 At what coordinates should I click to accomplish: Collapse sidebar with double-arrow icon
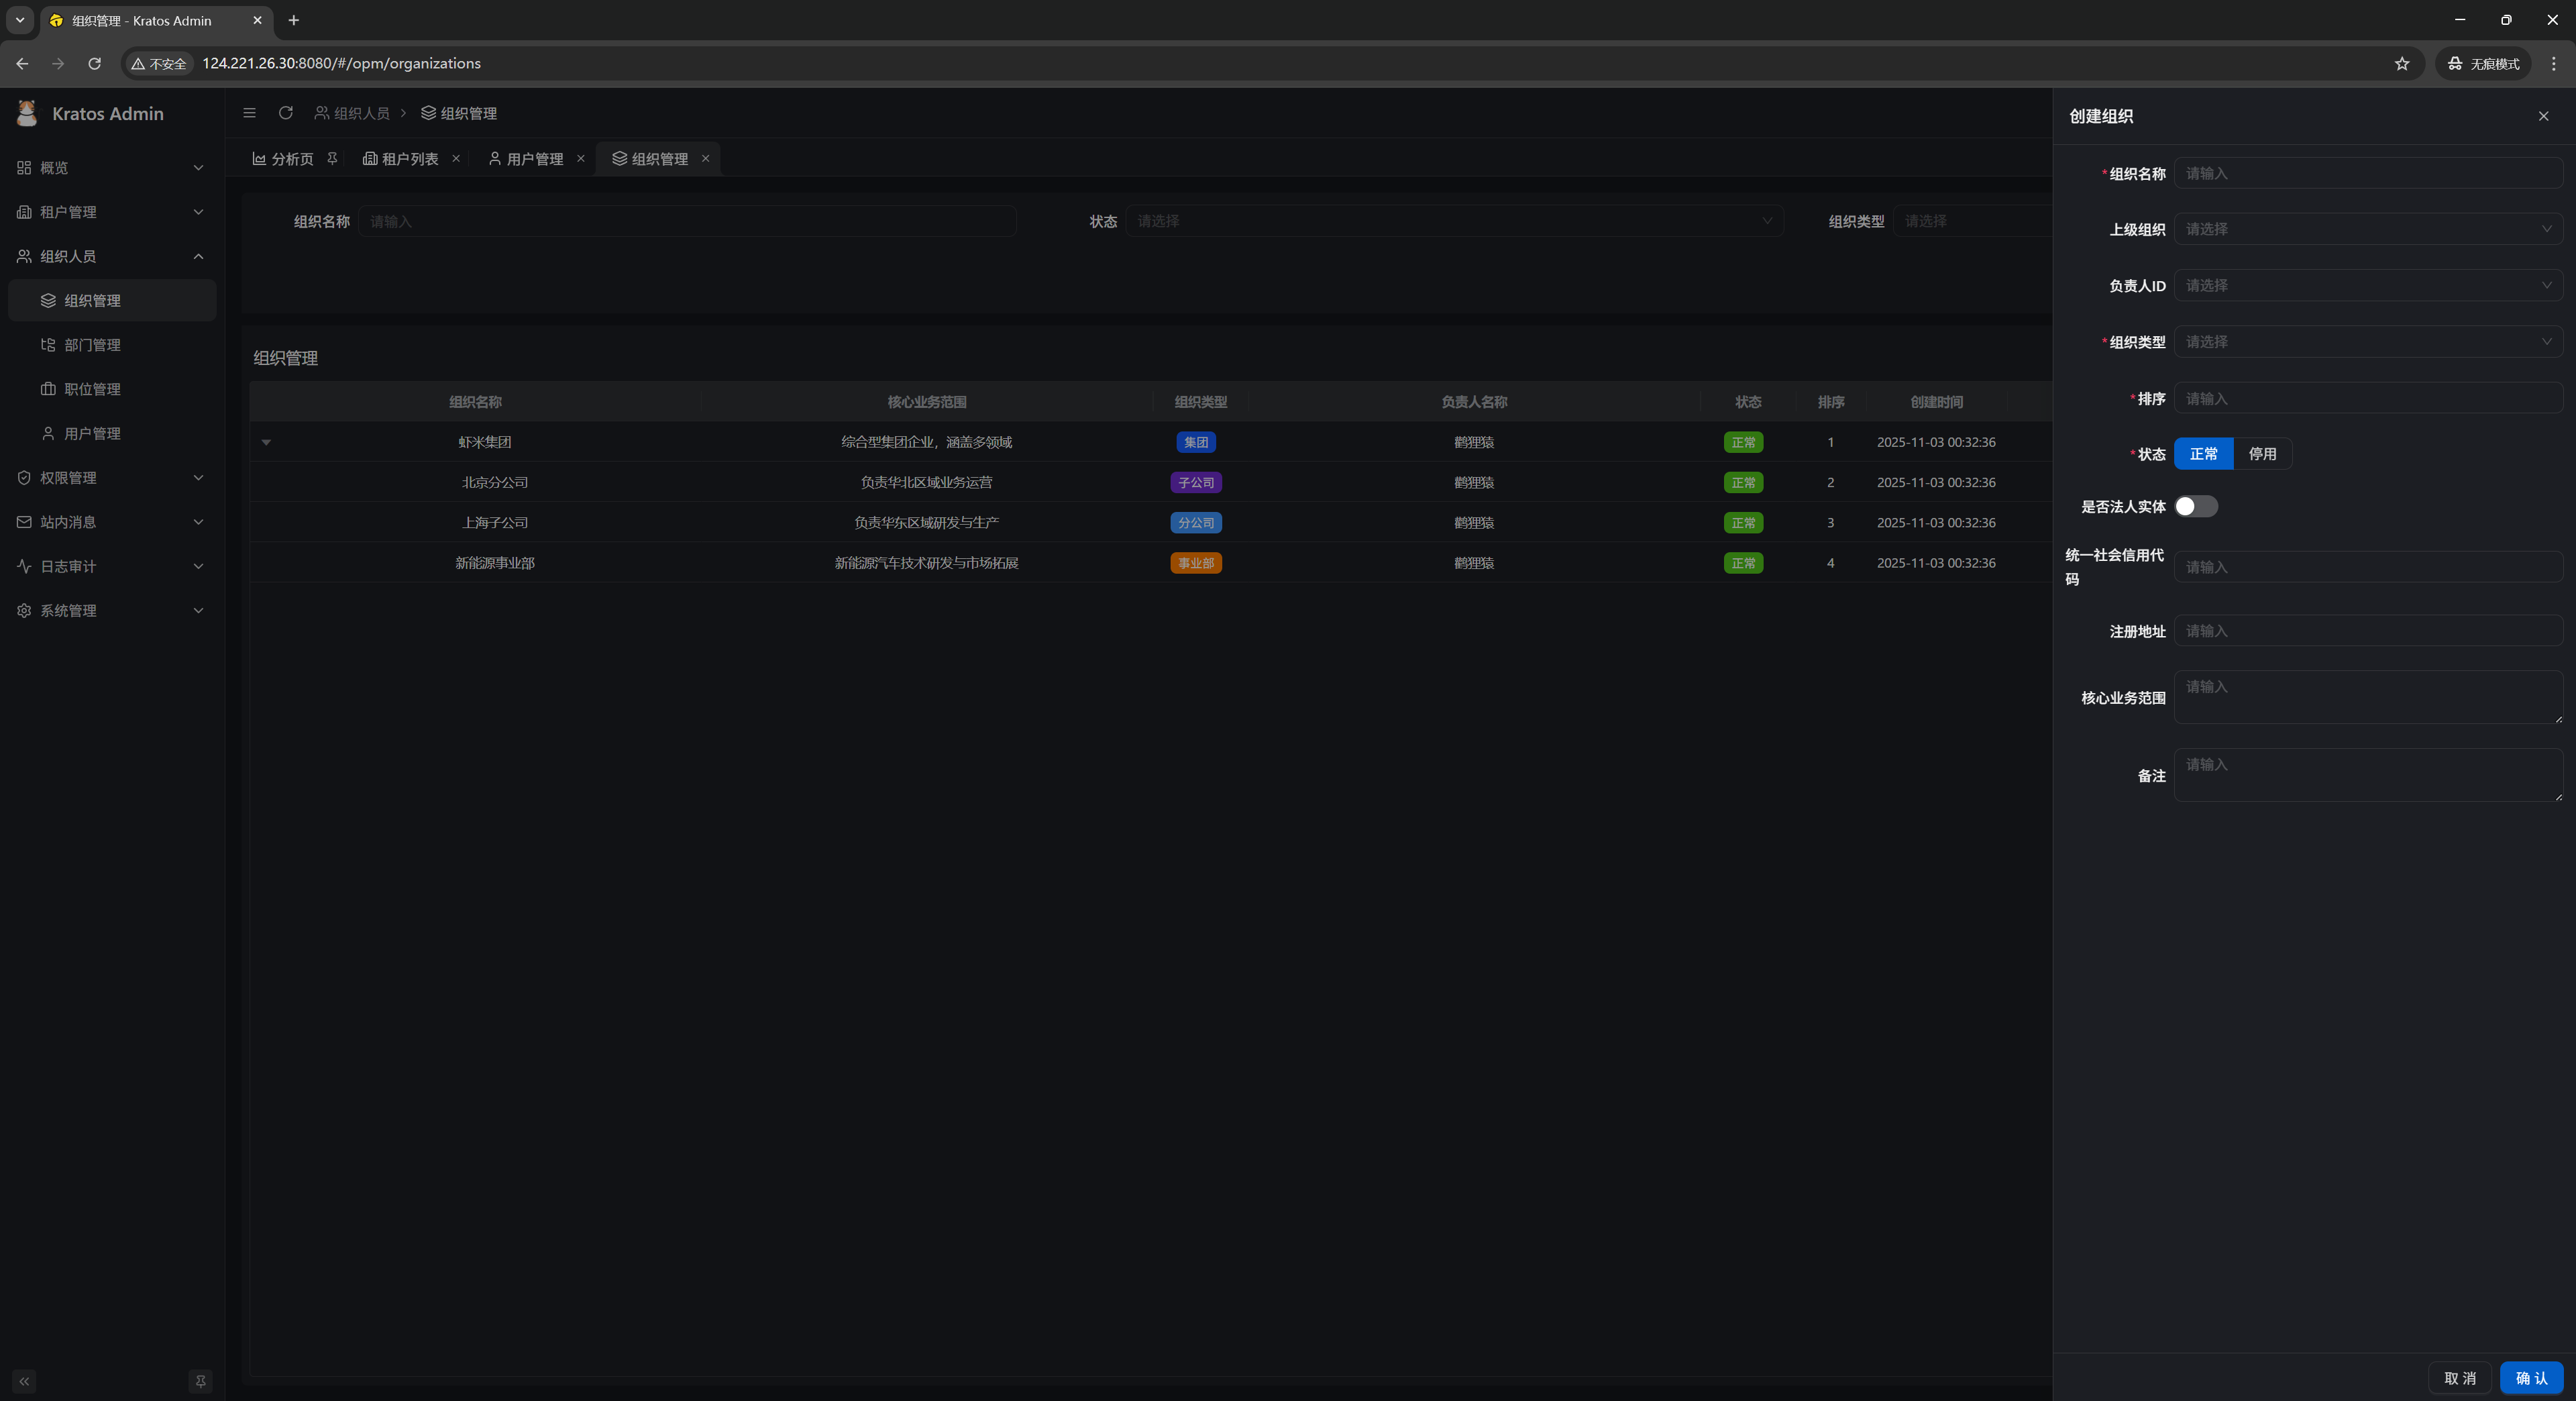24,1381
